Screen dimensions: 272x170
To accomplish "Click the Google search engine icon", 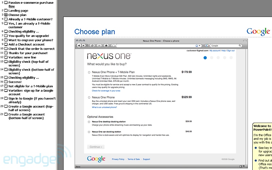I will click(x=207, y=45).
